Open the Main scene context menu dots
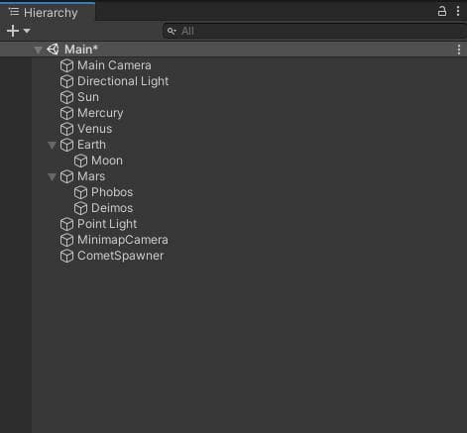Image resolution: width=467 pixels, height=433 pixels. point(459,50)
